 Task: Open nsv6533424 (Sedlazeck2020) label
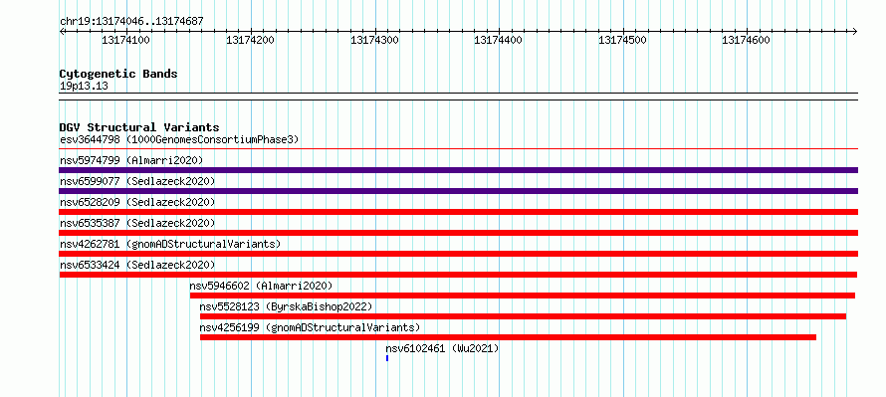click(x=137, y=265)
